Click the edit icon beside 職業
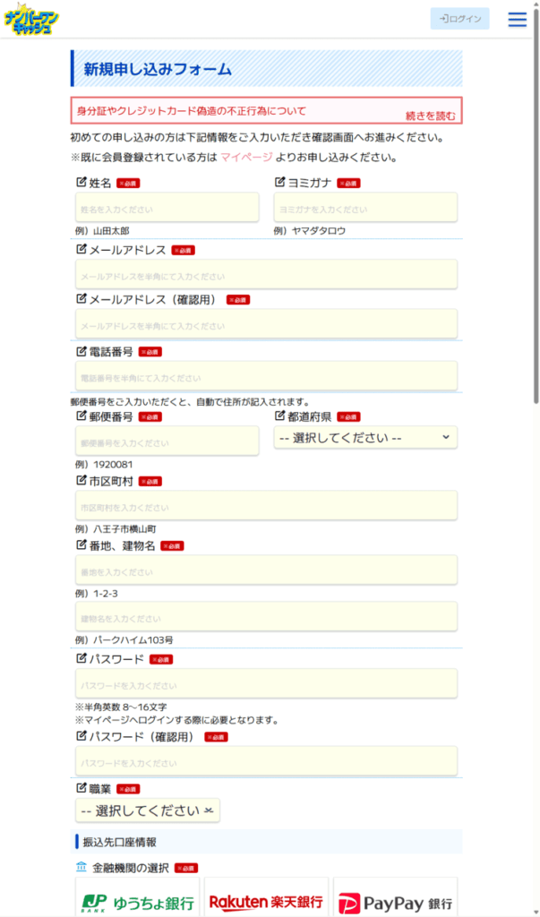Screen dimensions: 540x917 (x=81, y=788)
